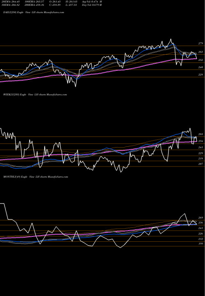205x296 pixels.
Task: Click the 229 price label on the weekly chart
Action: click(200, 153)
